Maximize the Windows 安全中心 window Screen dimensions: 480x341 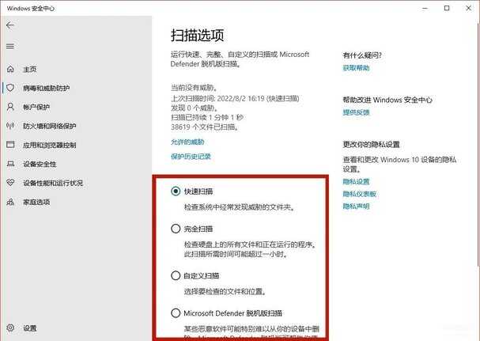(x=447, y=8)
